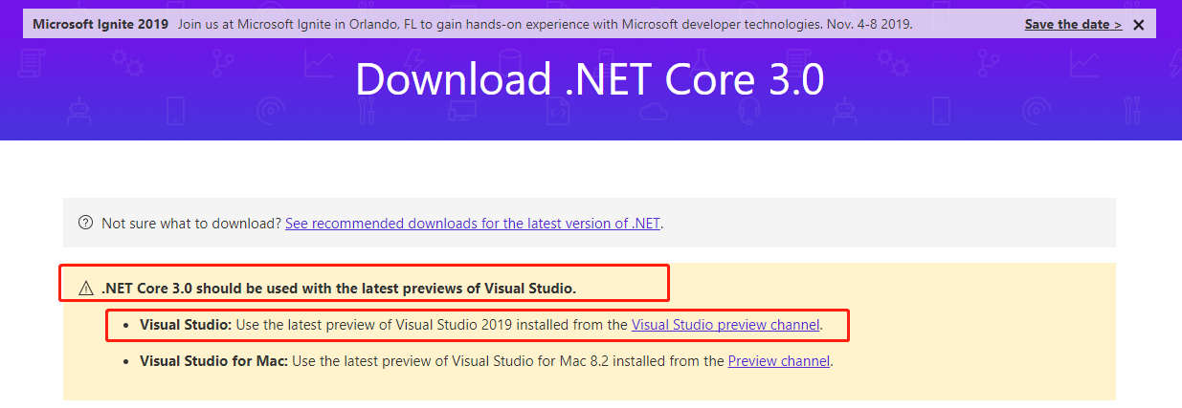
Task: Click the bold Visual Studio: bullet label
Action: 186,325
